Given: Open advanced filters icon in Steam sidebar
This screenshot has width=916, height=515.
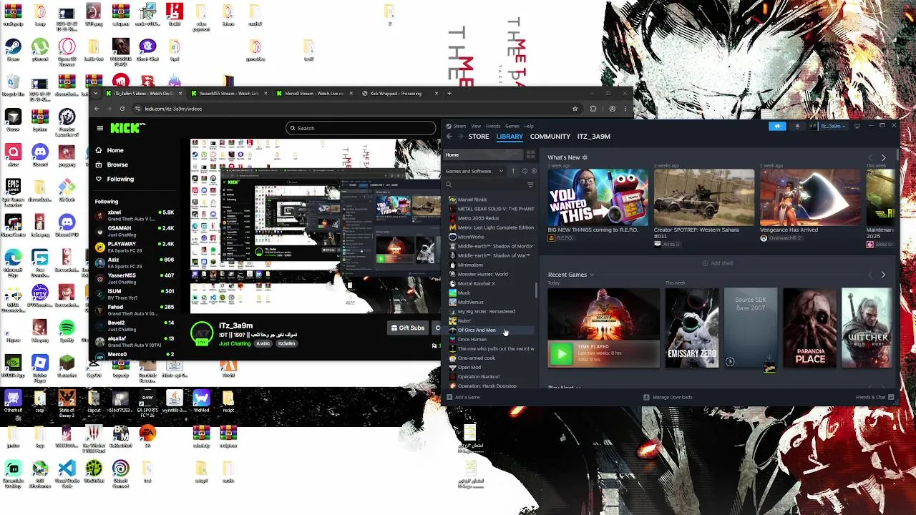Looking at the screenshot, I should pos(530,185).
